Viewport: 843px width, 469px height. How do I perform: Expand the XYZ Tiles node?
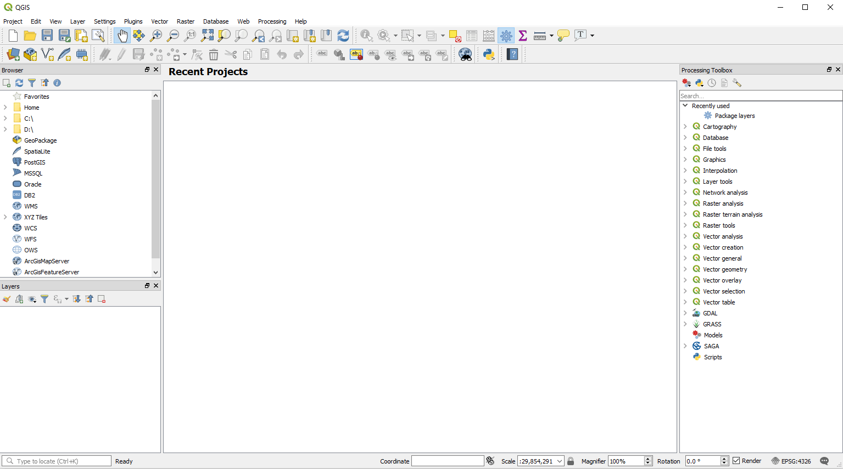(x=5, y=217)
